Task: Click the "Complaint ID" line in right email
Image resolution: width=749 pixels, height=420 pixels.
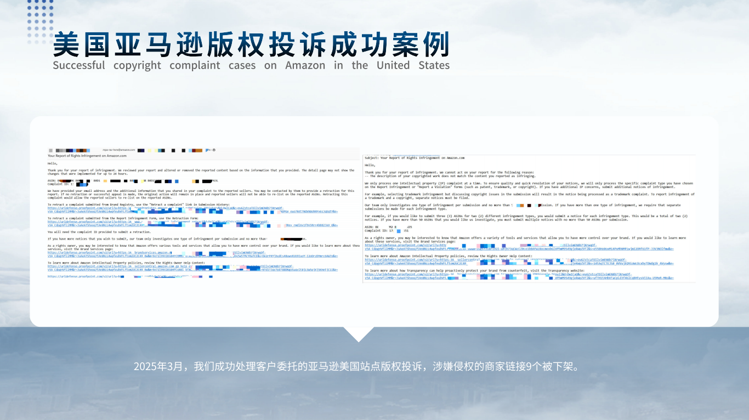Action: [x=387, y=231]
